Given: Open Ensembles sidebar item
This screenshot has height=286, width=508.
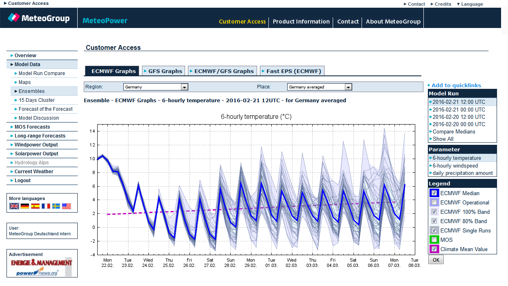Looking at the screenshot, I should [44, 91].
